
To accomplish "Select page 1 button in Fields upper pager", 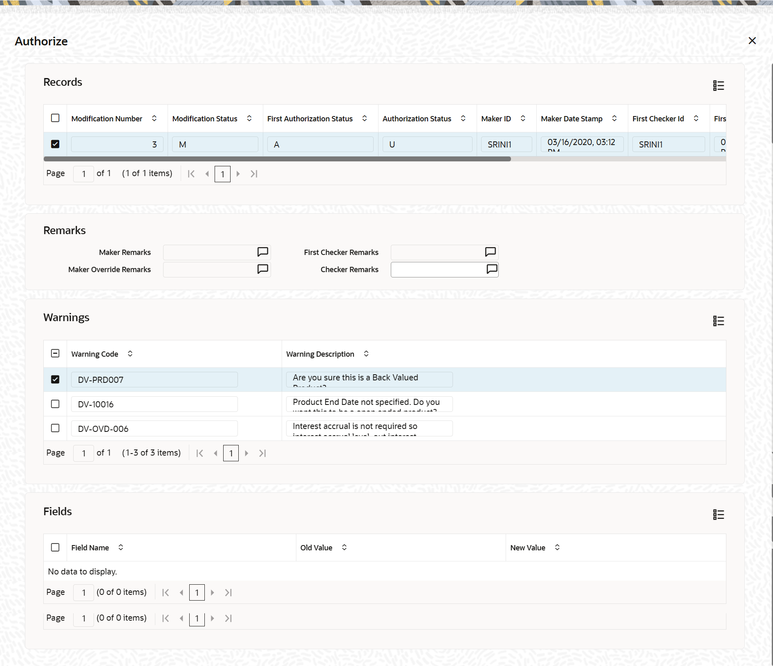I will click(x=197, y=592).
